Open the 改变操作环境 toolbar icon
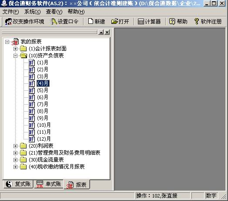Viewport: 228px width, 201px height. pyautogui.click(x=8, y=21)
